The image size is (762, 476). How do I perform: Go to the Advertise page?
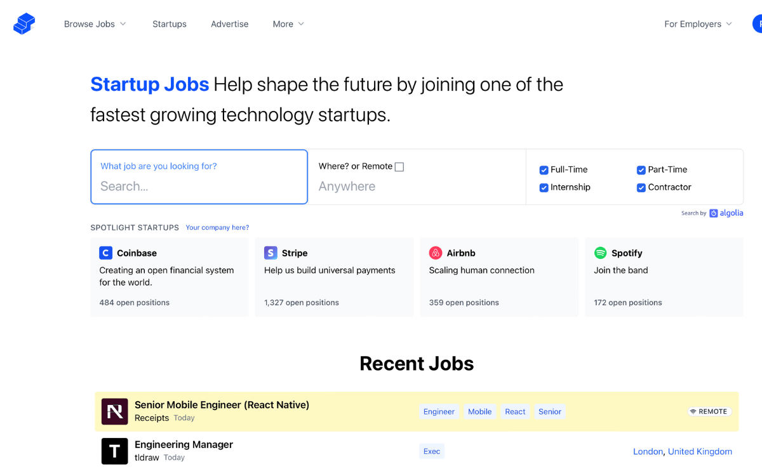click(x=230, y=24)
